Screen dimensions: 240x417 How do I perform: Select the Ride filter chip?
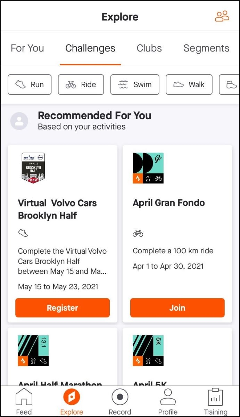(81, 84)
